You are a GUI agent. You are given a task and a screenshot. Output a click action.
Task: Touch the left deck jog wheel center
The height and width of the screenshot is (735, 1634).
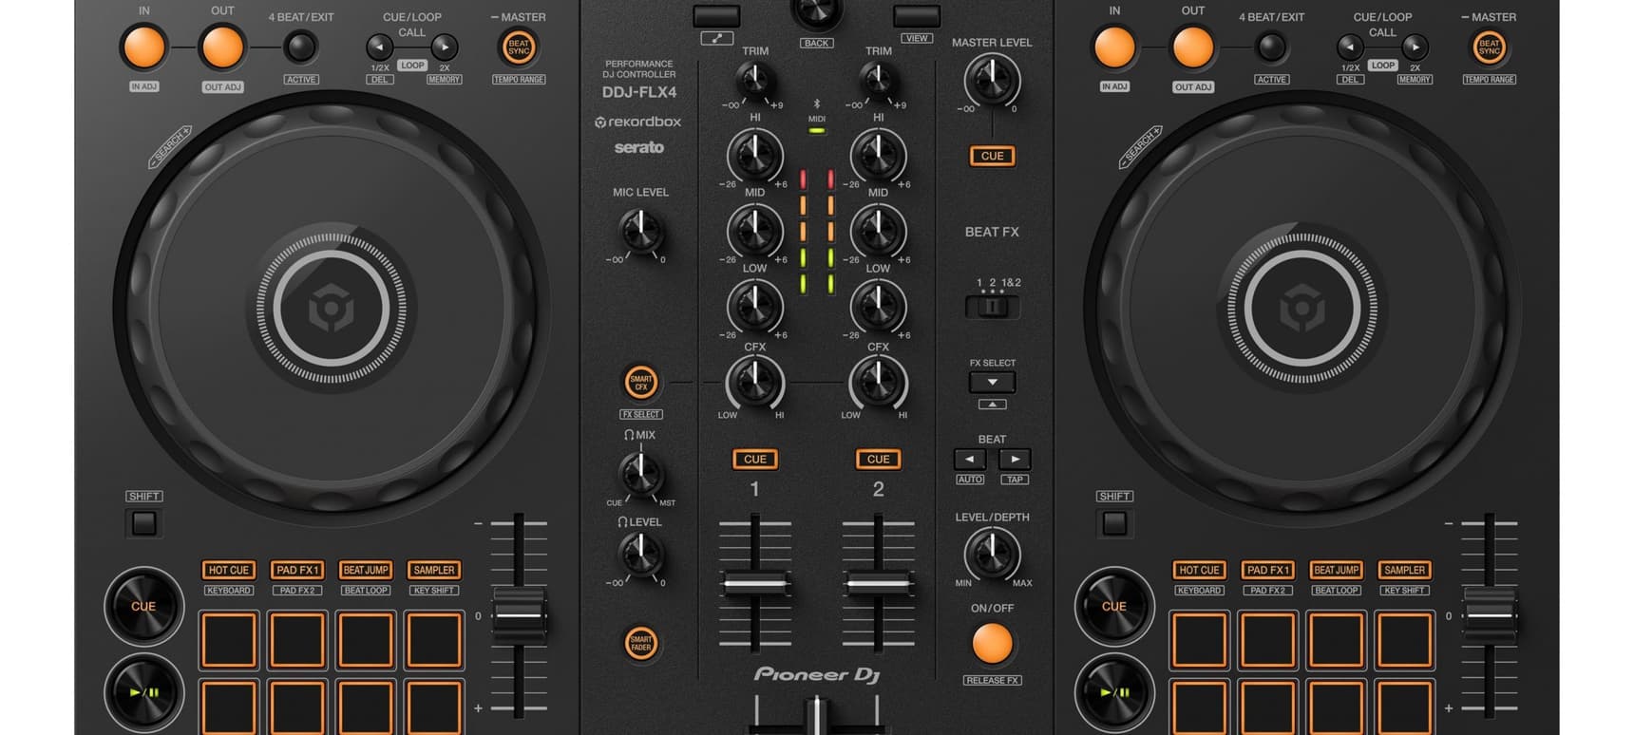pos(331,309)
